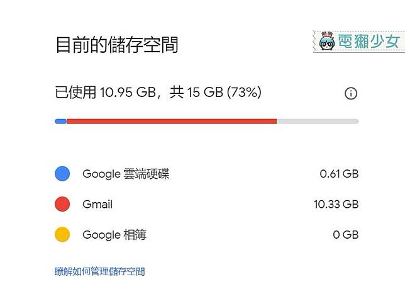This screenshot has width=405, height=296.
Task: Click the red Gmail color dot
Action: click(62, 204)
